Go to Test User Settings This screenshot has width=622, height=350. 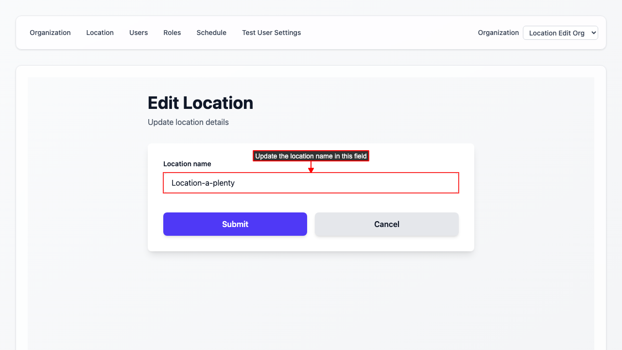[x=271, y=33]
